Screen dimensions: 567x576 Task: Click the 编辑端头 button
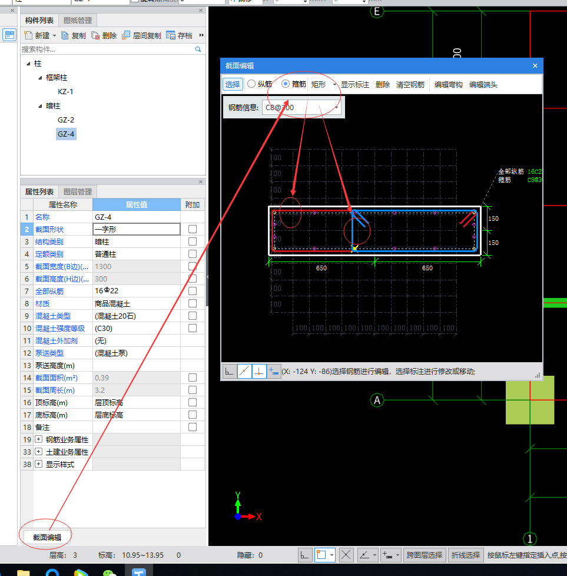point(483,84)
